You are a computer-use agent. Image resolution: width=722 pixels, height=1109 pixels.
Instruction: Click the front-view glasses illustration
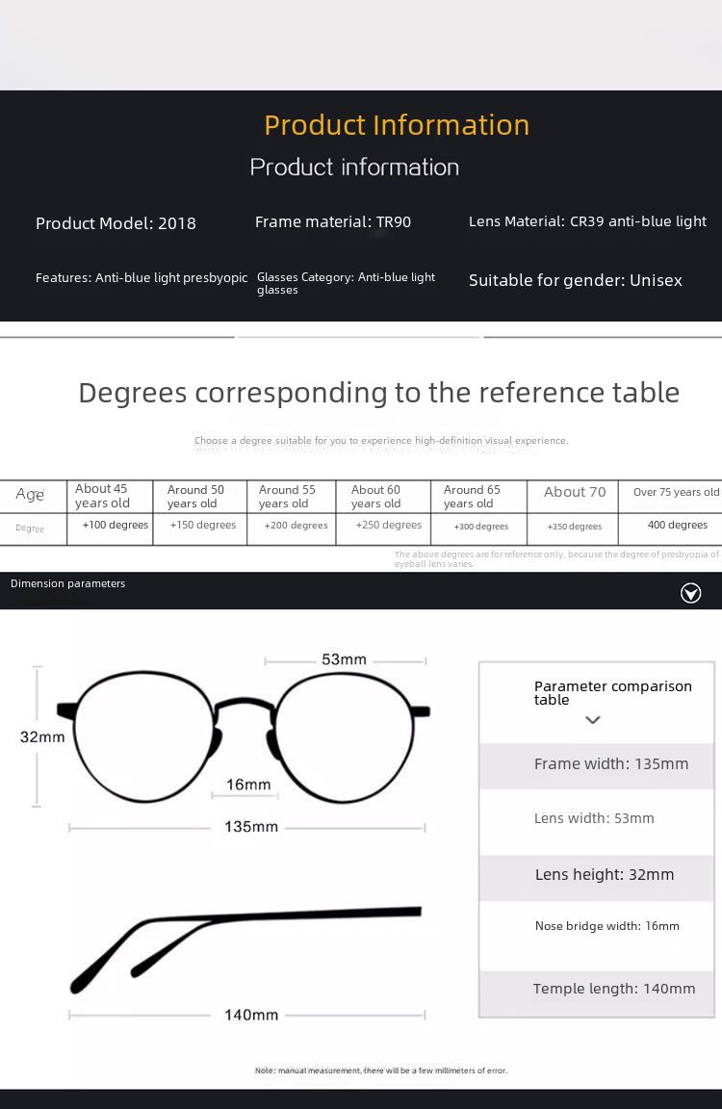245,736
